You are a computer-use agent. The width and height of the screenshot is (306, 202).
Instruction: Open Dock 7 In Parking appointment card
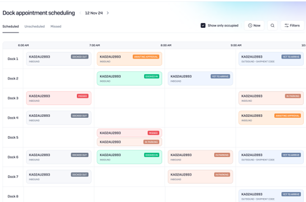click(x=200, y=177)
